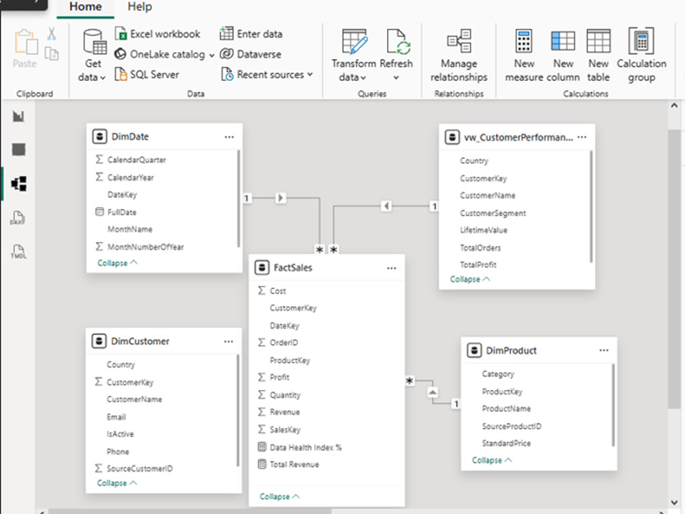
Task: Click DimDate field list scrollbar
Action: coord(238,199)
